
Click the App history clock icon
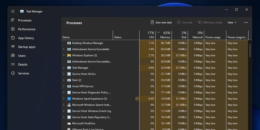[x=13, y=38]
